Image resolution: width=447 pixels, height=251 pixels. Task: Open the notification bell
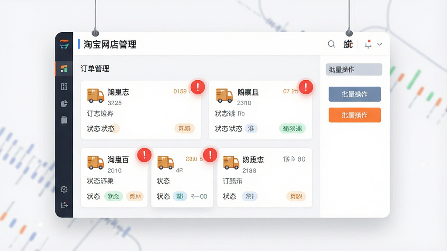coord(368,44)
